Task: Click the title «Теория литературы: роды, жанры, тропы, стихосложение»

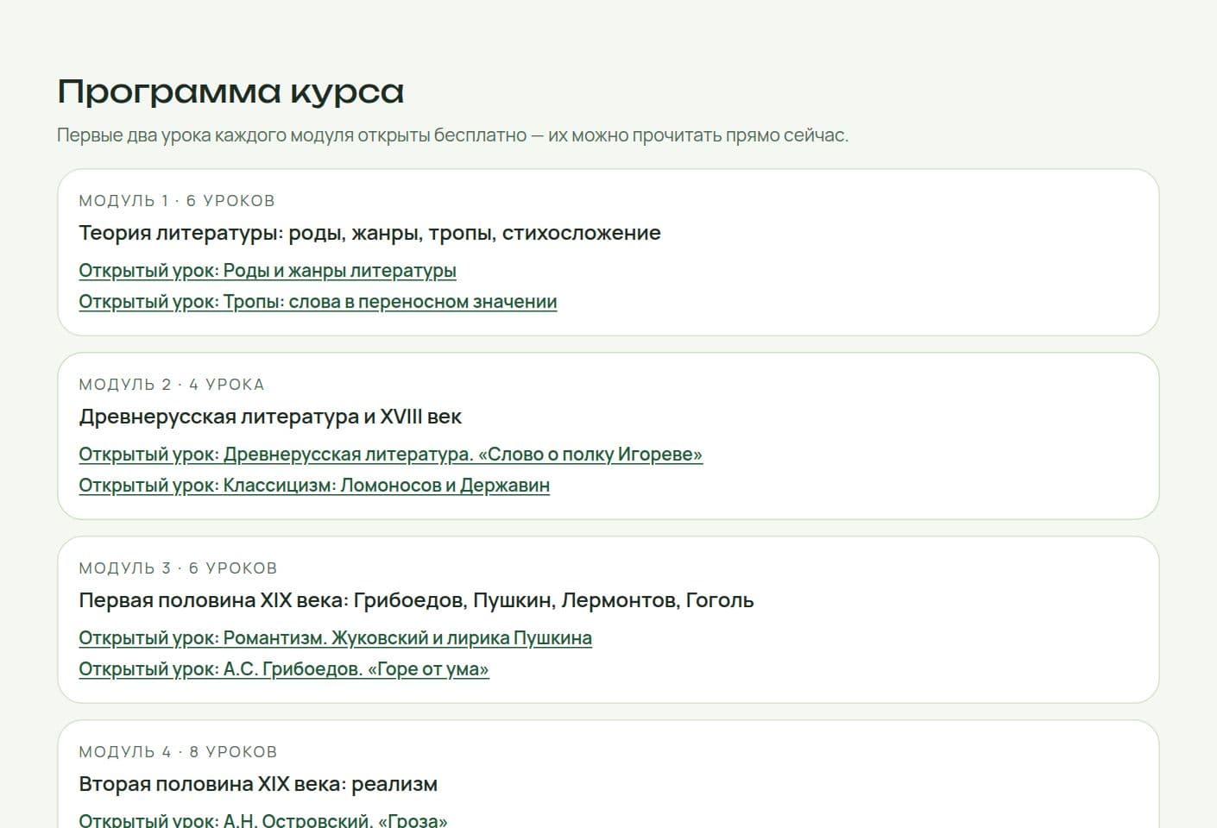Action: pyautogui.click(x=369, y=233)
